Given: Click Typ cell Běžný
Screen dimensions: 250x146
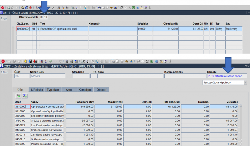Looking at the screenshot, I should pos(220,29).
